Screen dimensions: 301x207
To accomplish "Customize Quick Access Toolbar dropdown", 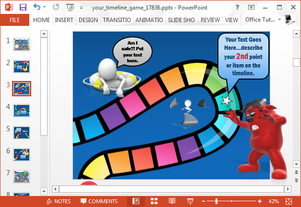I will (82, 8).
